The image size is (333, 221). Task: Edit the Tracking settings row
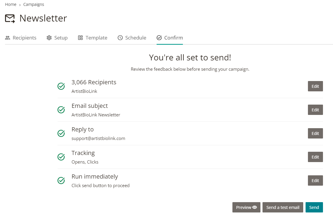point(315,157)
